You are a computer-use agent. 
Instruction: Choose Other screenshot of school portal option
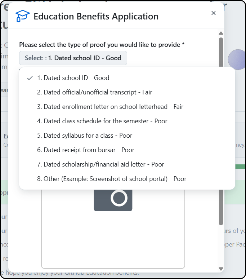click(127, 179)
